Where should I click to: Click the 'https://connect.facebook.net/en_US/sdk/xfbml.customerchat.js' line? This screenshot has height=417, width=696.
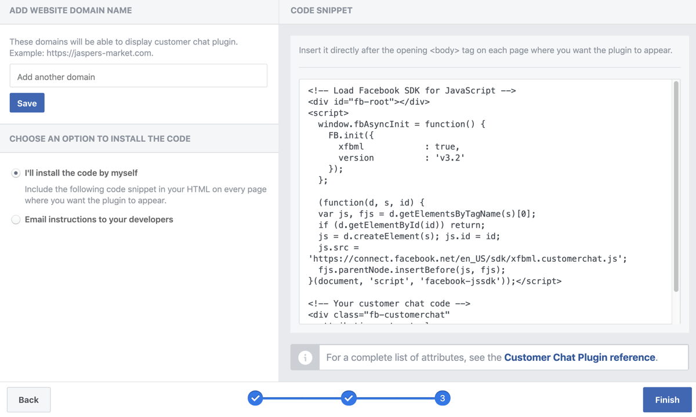467,258
